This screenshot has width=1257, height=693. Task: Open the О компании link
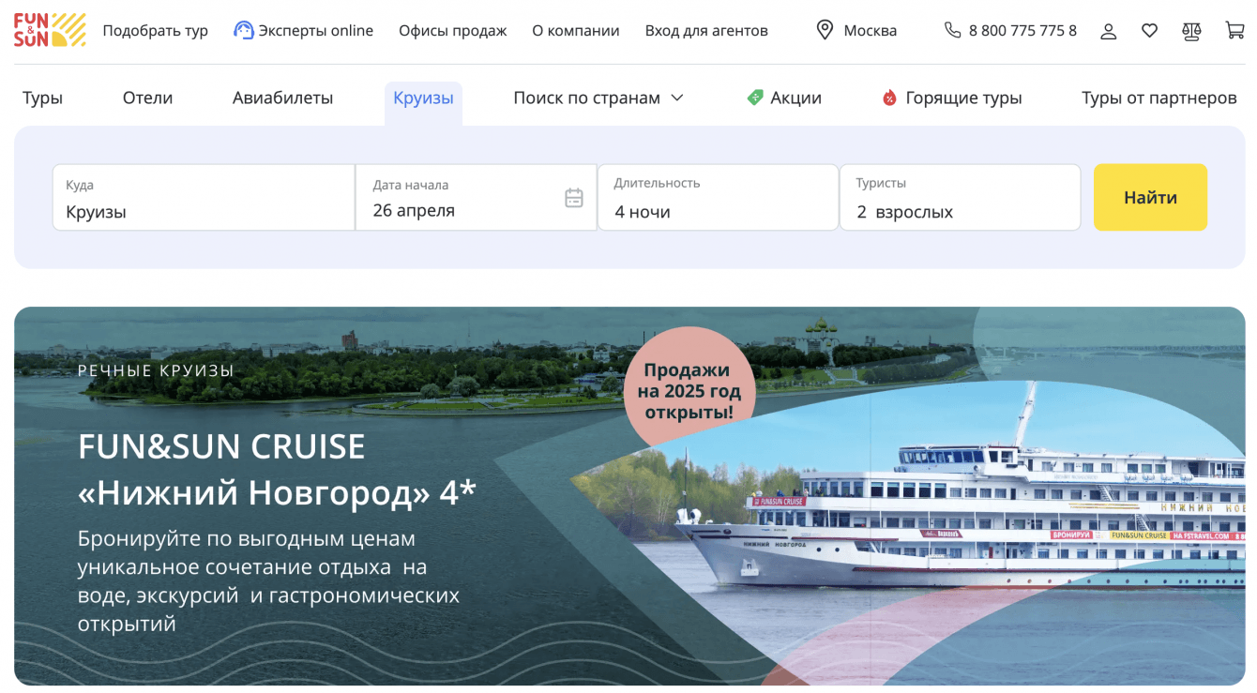click(x=576, y=31)
